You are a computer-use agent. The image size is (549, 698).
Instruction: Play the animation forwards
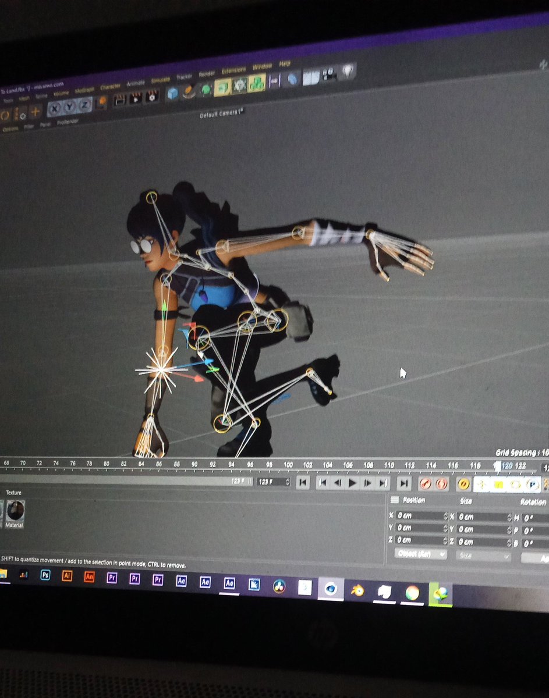click(x=353, y=482)
